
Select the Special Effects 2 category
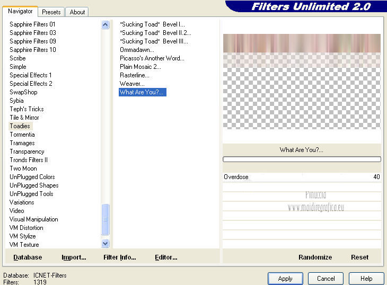[31, 84]
